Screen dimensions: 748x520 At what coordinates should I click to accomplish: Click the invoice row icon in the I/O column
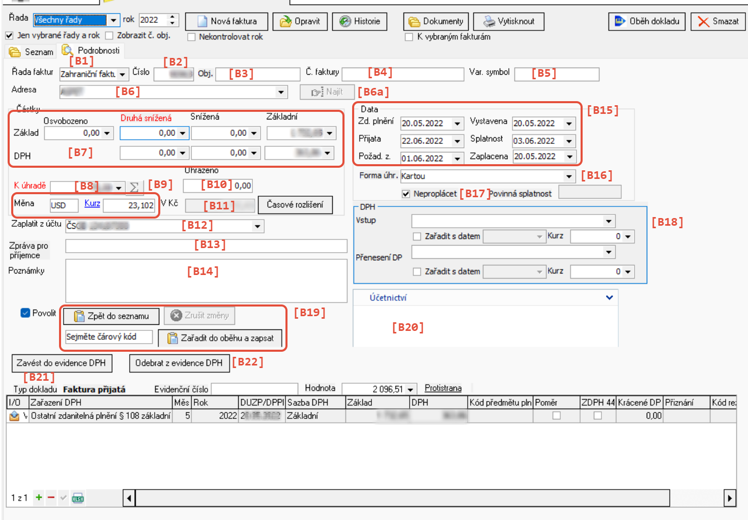tap(14, 416)
